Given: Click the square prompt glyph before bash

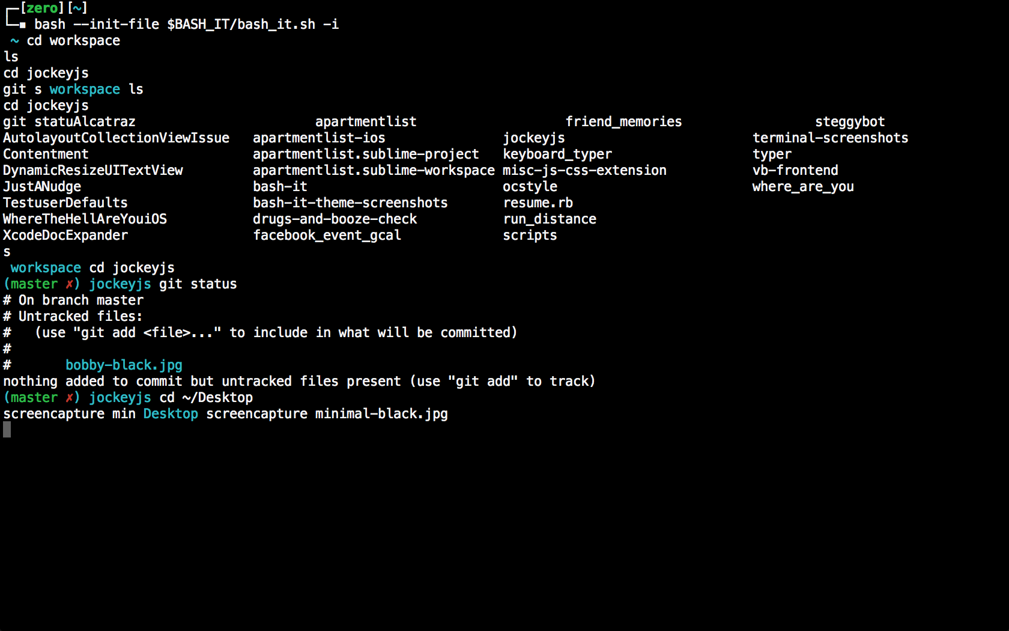Looking at the screenshot, I should pyautogui.click(x=22, y=25).
